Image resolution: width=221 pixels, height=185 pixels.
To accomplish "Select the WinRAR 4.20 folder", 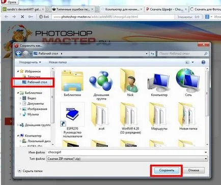I will tap(130, 118).
